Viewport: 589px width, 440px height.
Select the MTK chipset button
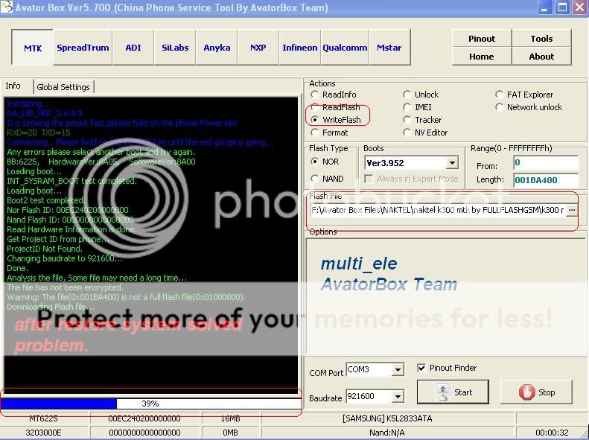pos(33,48)
